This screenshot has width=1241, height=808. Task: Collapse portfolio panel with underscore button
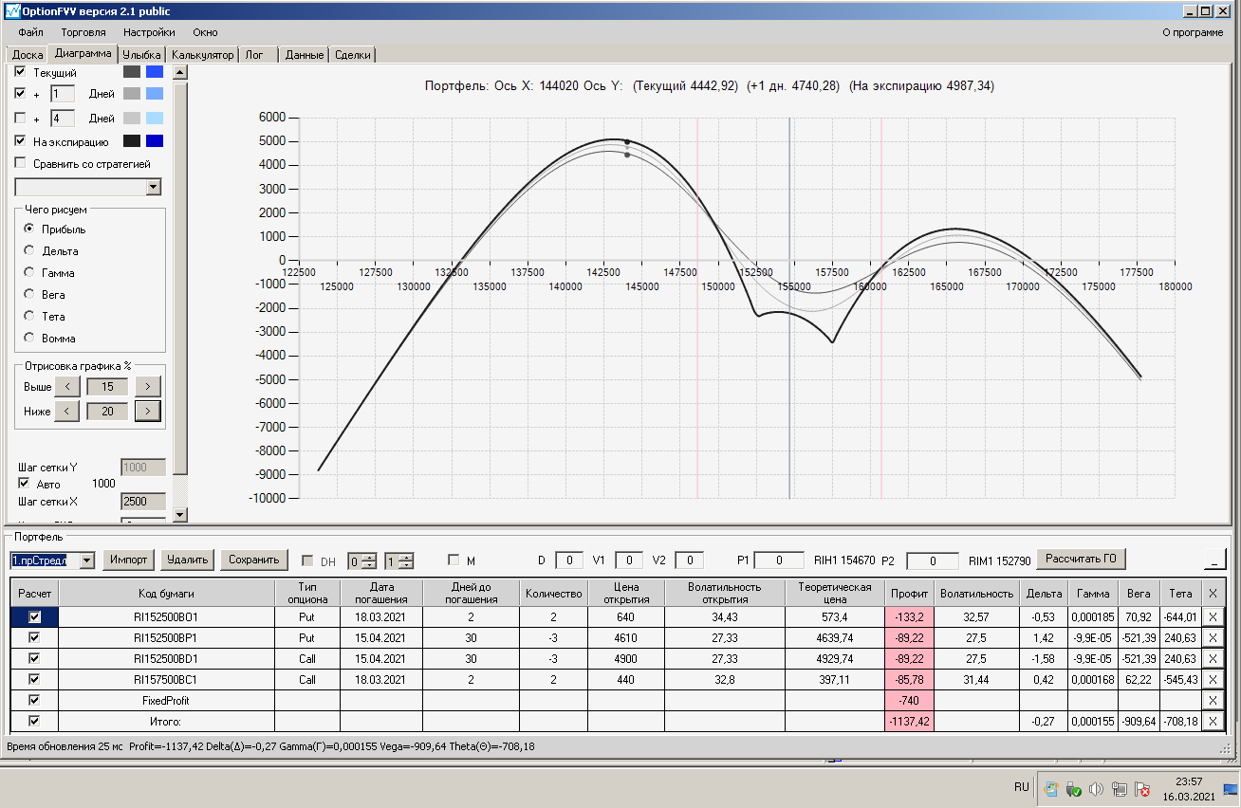coord(1214,560)
